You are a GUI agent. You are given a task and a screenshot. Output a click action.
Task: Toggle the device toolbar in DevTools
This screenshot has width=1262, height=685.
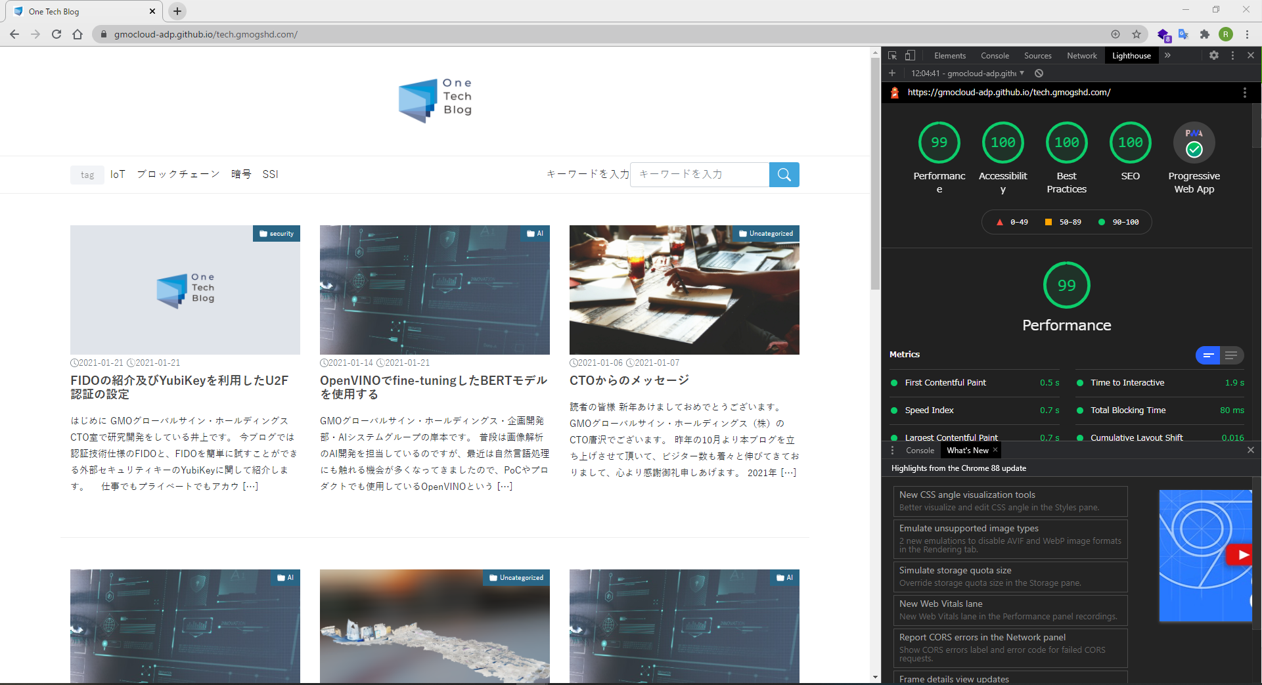pyautogui.click(x=910, y=56)
